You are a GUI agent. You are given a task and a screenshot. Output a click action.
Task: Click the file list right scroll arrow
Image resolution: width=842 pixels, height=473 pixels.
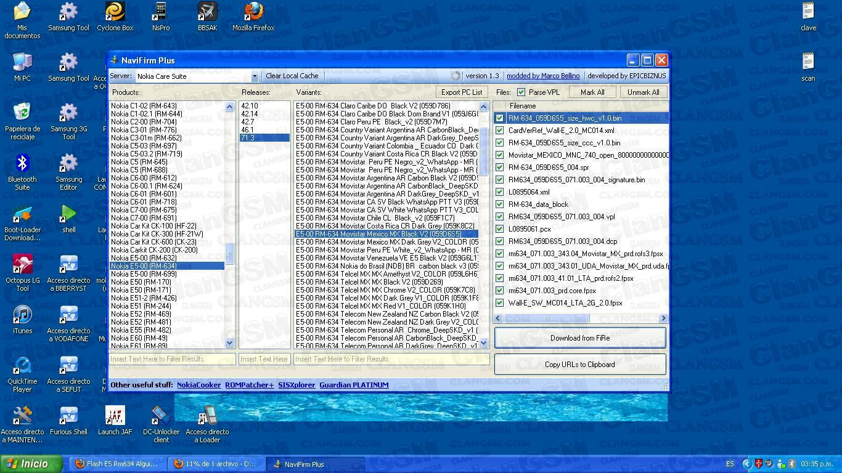663,318
